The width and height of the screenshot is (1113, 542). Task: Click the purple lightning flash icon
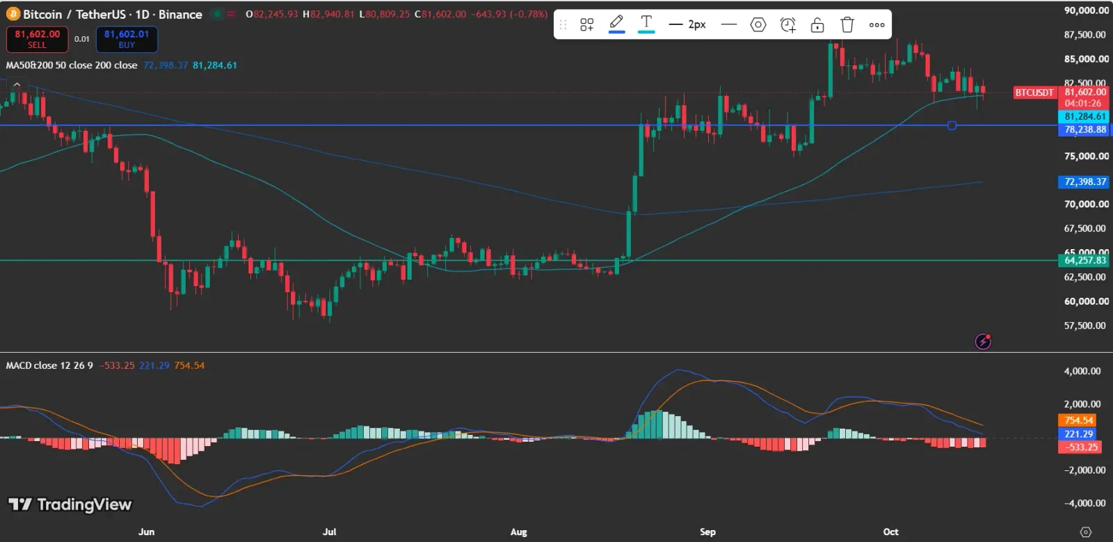(983, 341)
